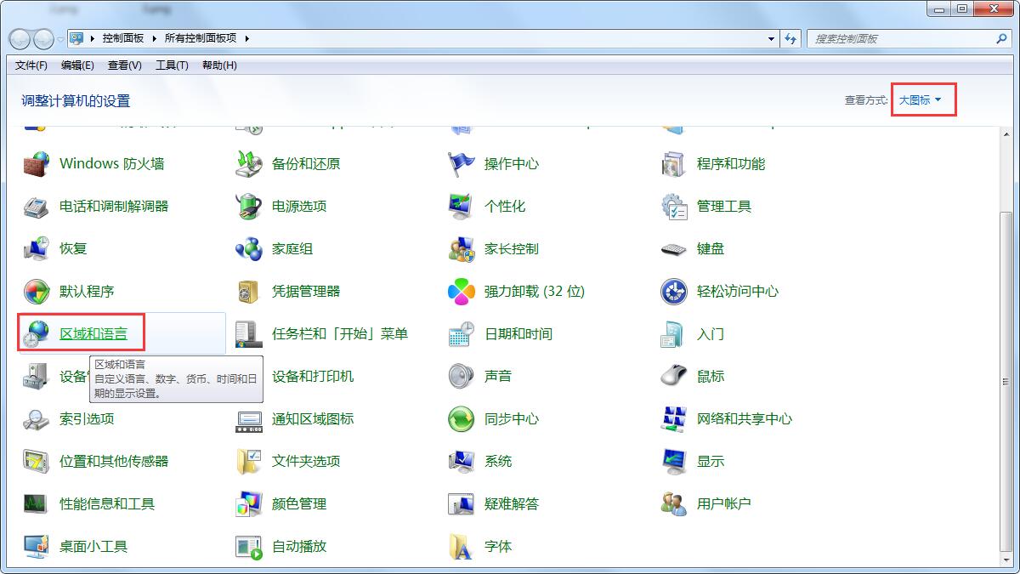
Task: Click the 声音 speaker icon
Action: (x=462, y=377)
